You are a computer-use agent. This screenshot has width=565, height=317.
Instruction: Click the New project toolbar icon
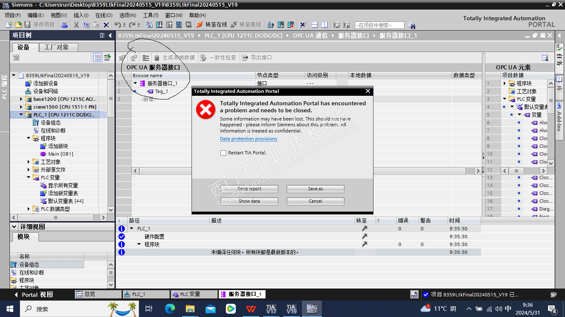[x=9, y=25]
